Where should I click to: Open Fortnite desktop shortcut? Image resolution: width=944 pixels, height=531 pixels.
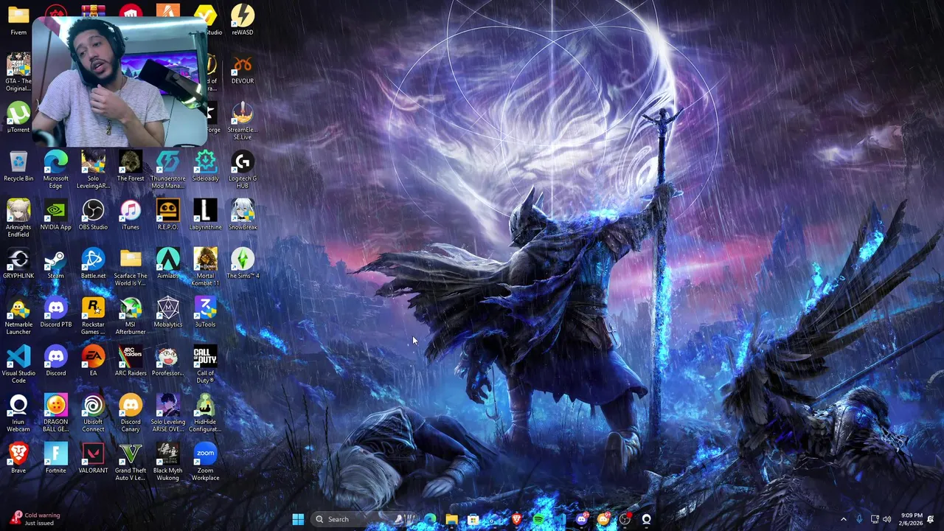(56, 458)
